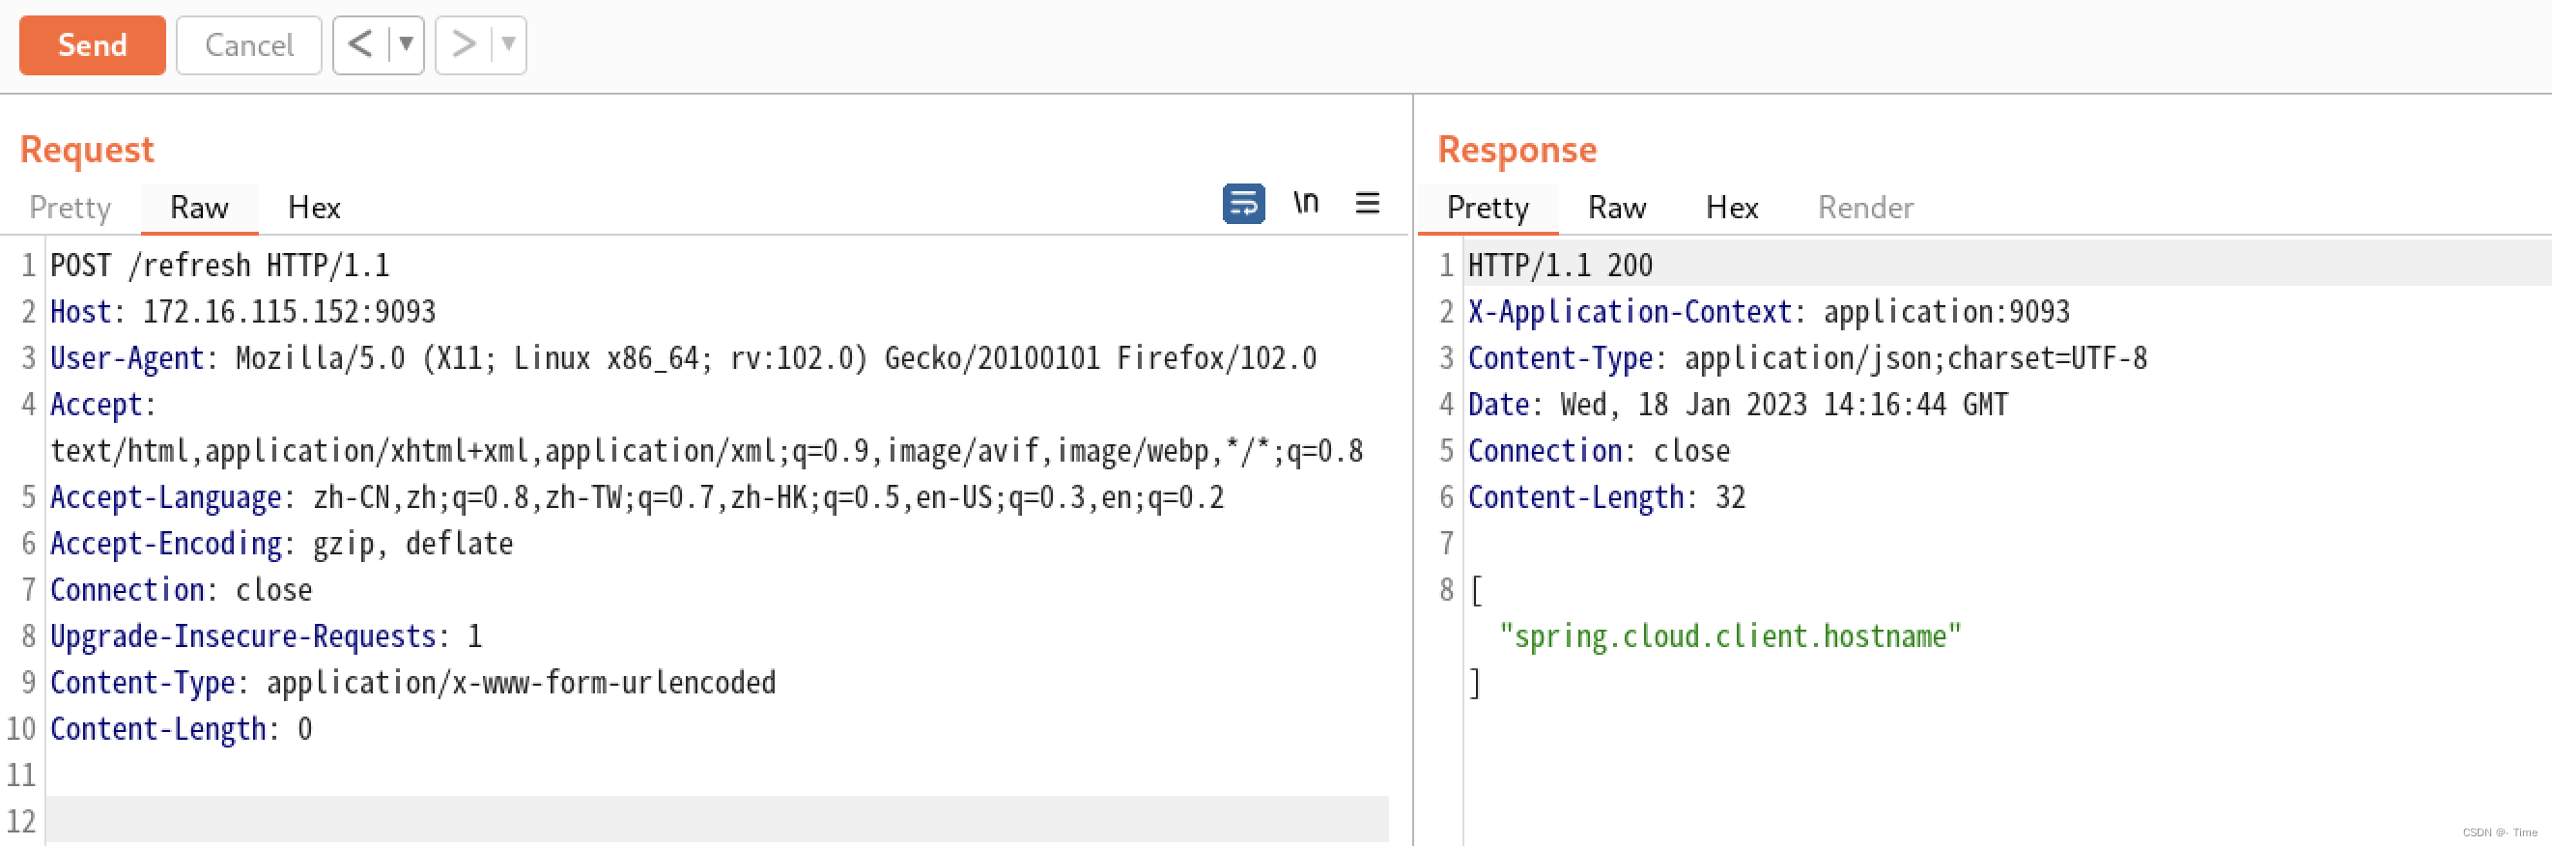Click the Accept-Language header line

point(637,497)
